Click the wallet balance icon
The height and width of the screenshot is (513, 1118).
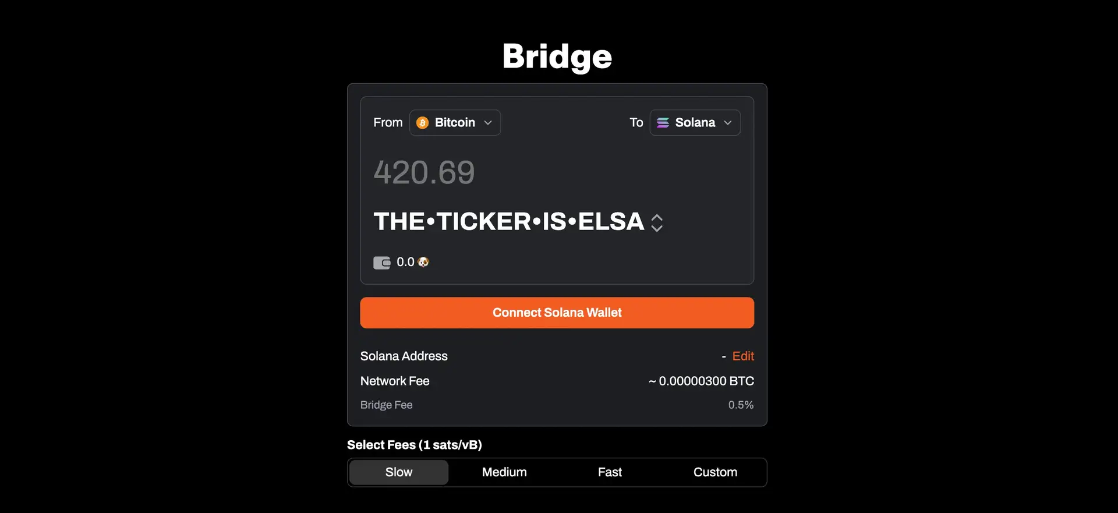382,263
